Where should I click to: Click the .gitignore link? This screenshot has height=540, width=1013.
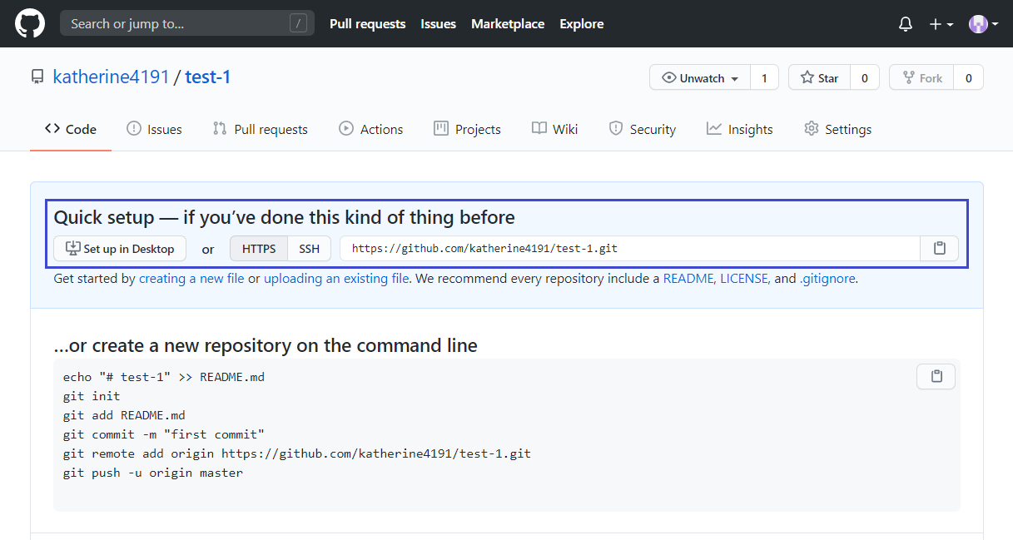pyautogui.click(x=827, y=279)
